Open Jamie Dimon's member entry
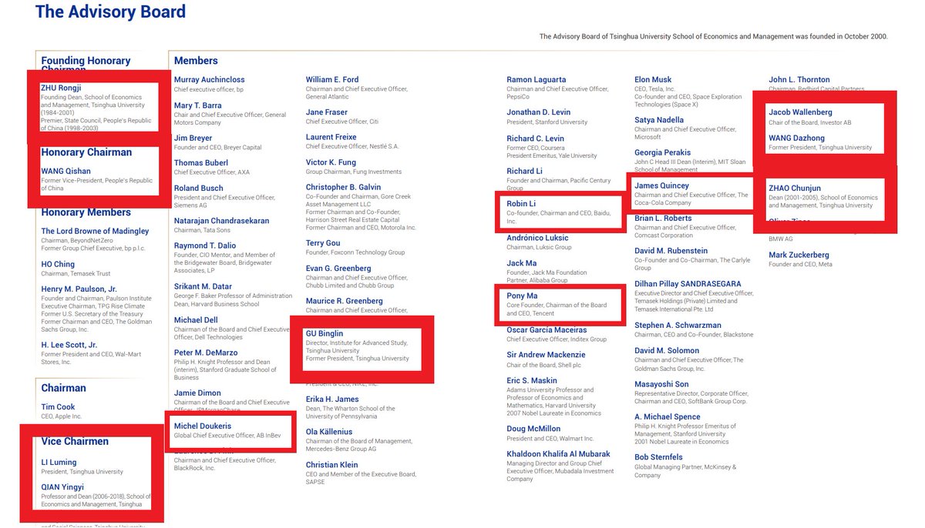Screen dimensions: 925x528 click(197, 393)
